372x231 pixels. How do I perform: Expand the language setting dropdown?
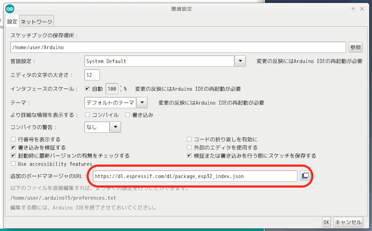tap(241, 61)
